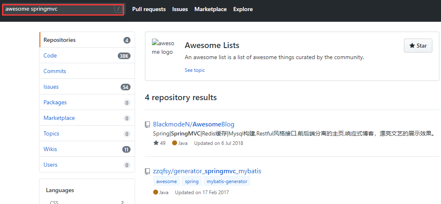
Task: Open the Awesome Lists heading
Action: pos(212,46)
